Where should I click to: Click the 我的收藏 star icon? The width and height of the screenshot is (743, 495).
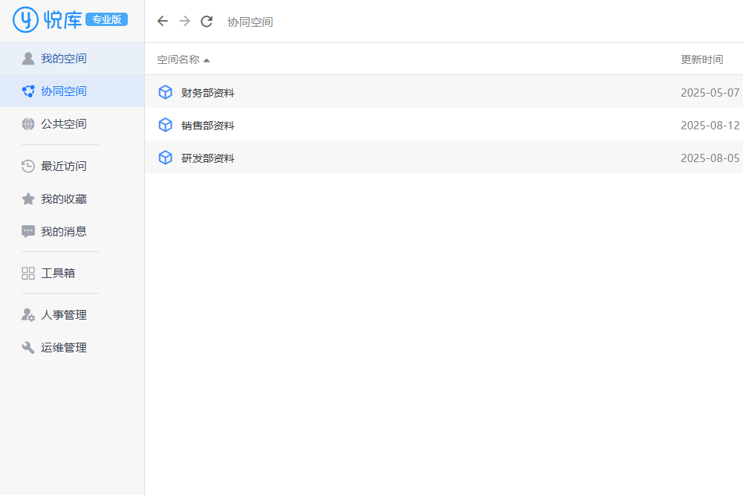coord(28,199)
